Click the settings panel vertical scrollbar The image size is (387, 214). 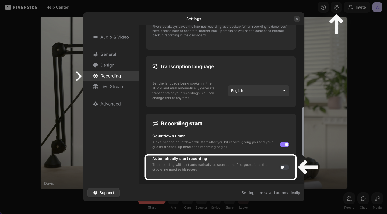303,131
